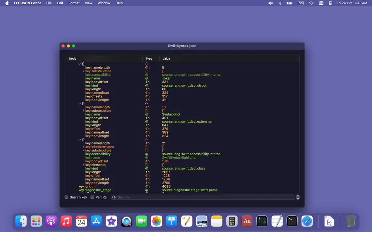
Task: Open the Photos app in dock
Action: [157, 221]
